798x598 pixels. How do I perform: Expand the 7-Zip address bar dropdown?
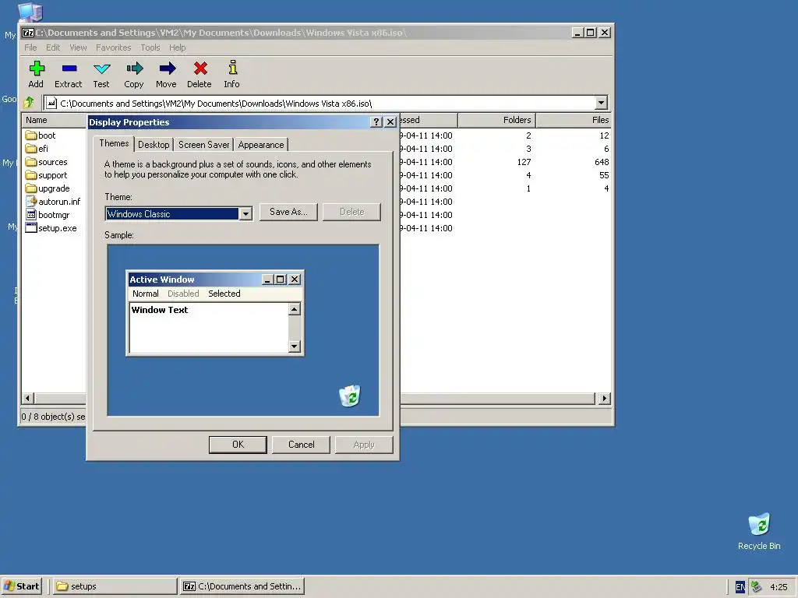click(601, 103)
